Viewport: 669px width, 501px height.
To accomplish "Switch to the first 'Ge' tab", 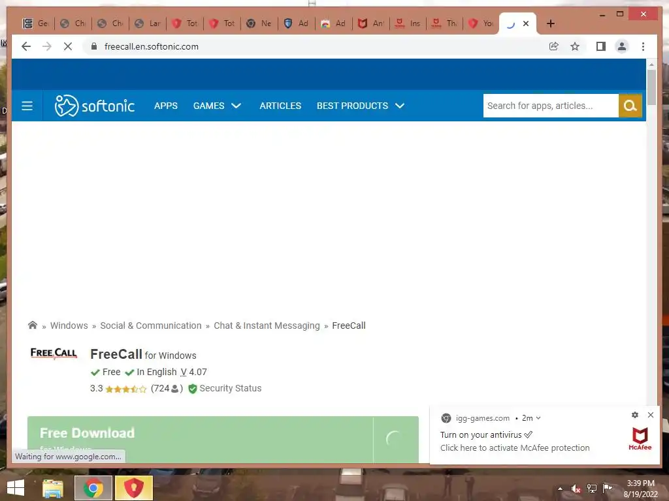I will pyautogui.click(x=35, y=23).
